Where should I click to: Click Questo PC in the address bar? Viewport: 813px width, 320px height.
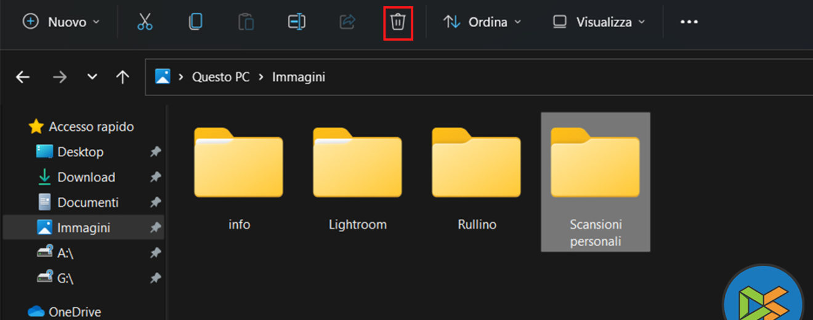(x=221, y=77)
